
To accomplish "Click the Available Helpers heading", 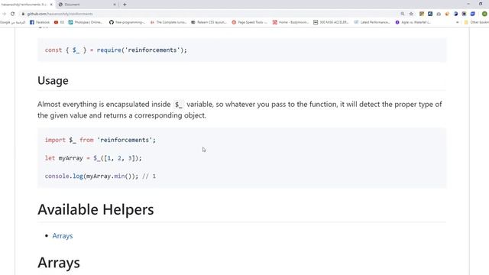I will 96,209.
